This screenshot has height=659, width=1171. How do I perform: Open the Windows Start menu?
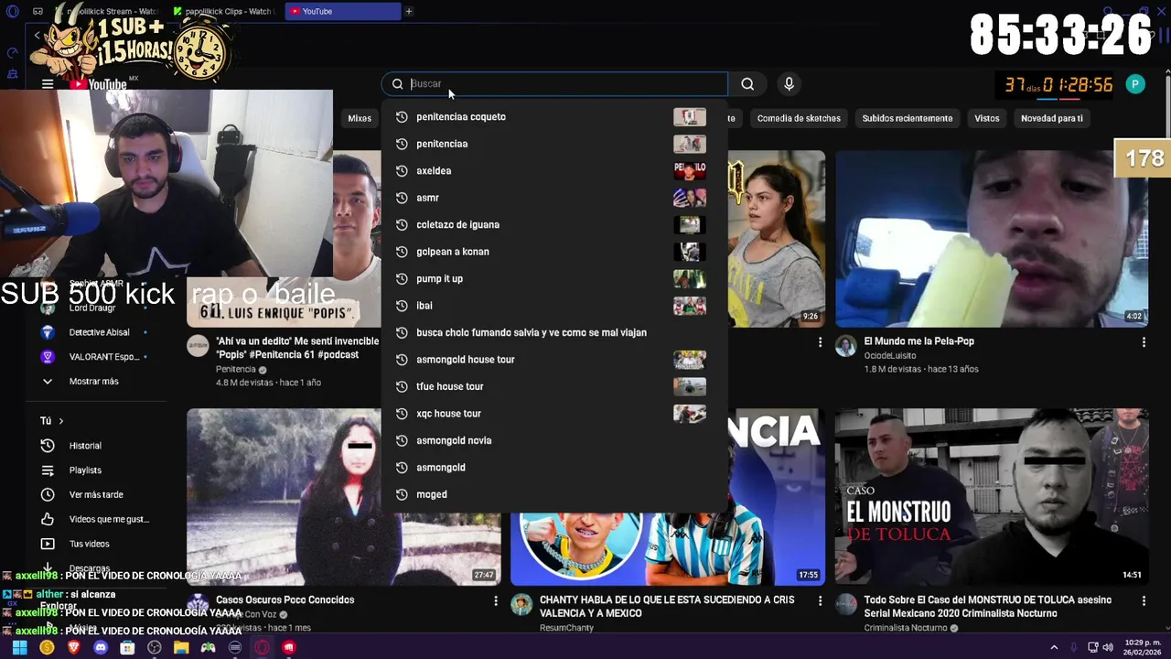tap(19, 647)
